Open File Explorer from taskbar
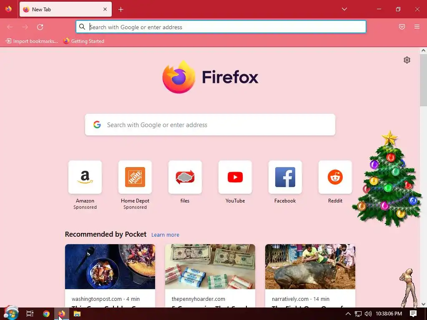The image size is (427, 320). coord(77,314)
